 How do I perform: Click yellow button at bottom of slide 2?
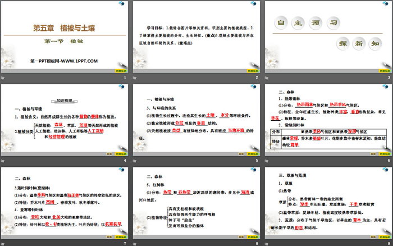253,71
